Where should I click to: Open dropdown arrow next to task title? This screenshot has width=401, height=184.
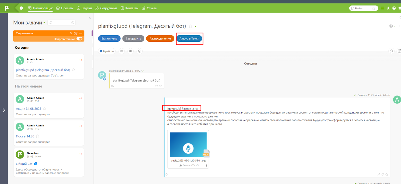196,26
